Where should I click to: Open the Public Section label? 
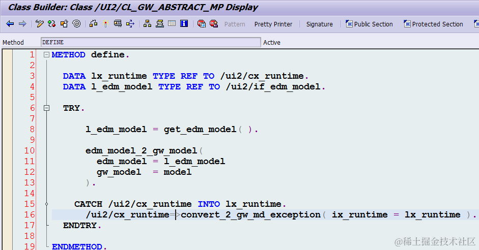(373, 24)
